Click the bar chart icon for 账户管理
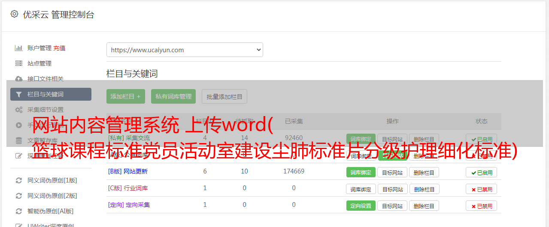 pyautogui.click(x=19, y=48)
